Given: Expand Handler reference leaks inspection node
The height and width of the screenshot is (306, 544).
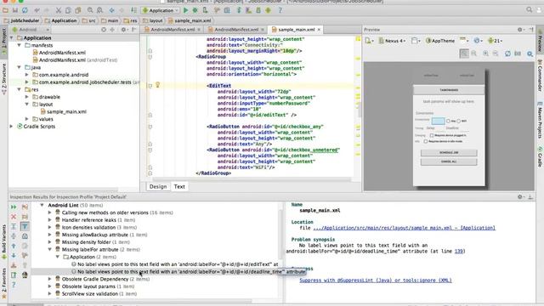Looking at the screenshot, I should click(49, 220).
